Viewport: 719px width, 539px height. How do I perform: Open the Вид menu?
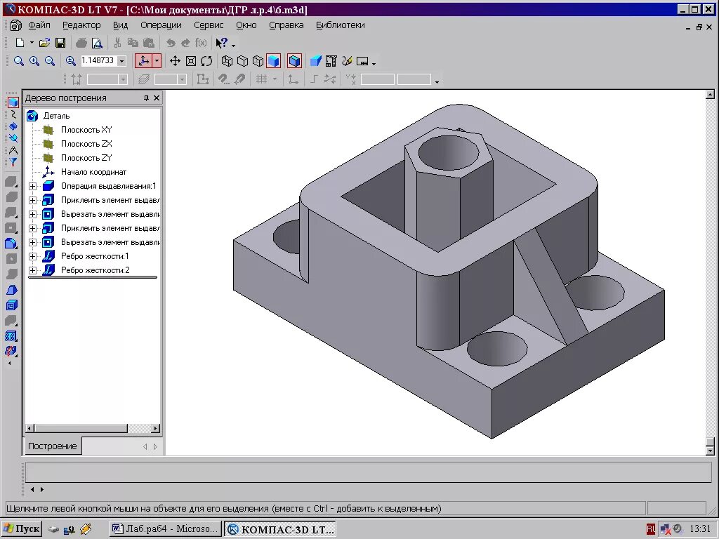pyautogui.click(x=121, y=25)
